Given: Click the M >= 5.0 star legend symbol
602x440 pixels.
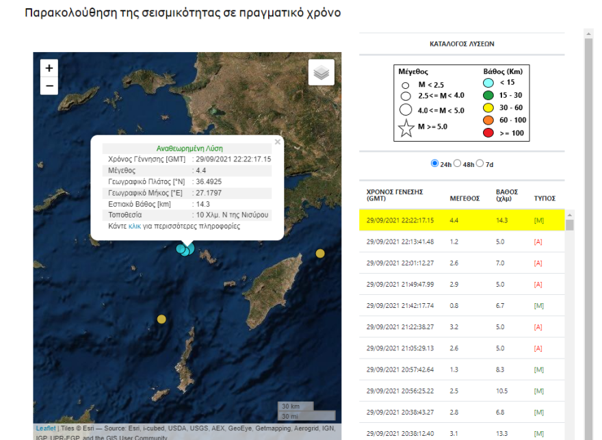Looking at the screenshot, I should 408,128.
